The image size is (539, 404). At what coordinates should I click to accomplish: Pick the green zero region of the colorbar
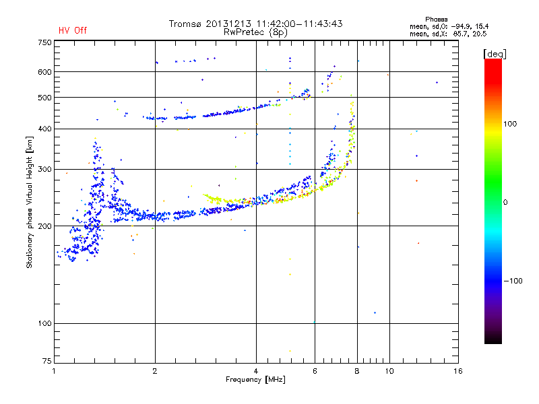point(493,201)
